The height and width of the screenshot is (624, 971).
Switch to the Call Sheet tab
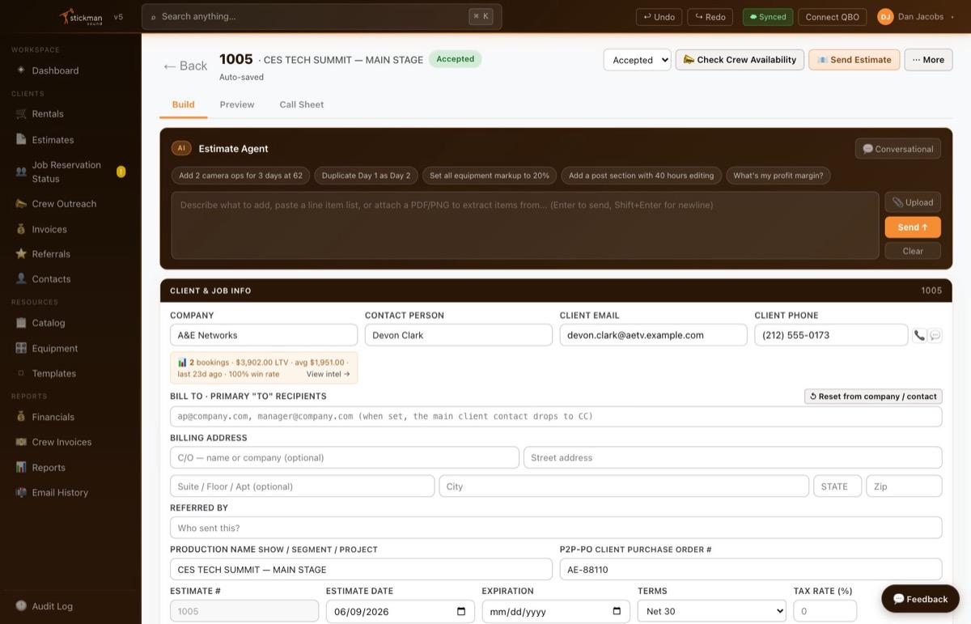tap(302, 104)
